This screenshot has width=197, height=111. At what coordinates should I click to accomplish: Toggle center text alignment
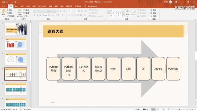tap(72, 15)
